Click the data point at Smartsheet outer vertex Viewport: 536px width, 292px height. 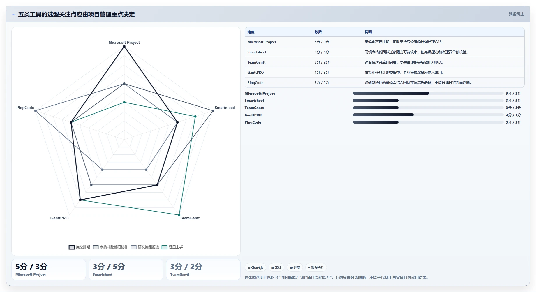click(213, 111)
